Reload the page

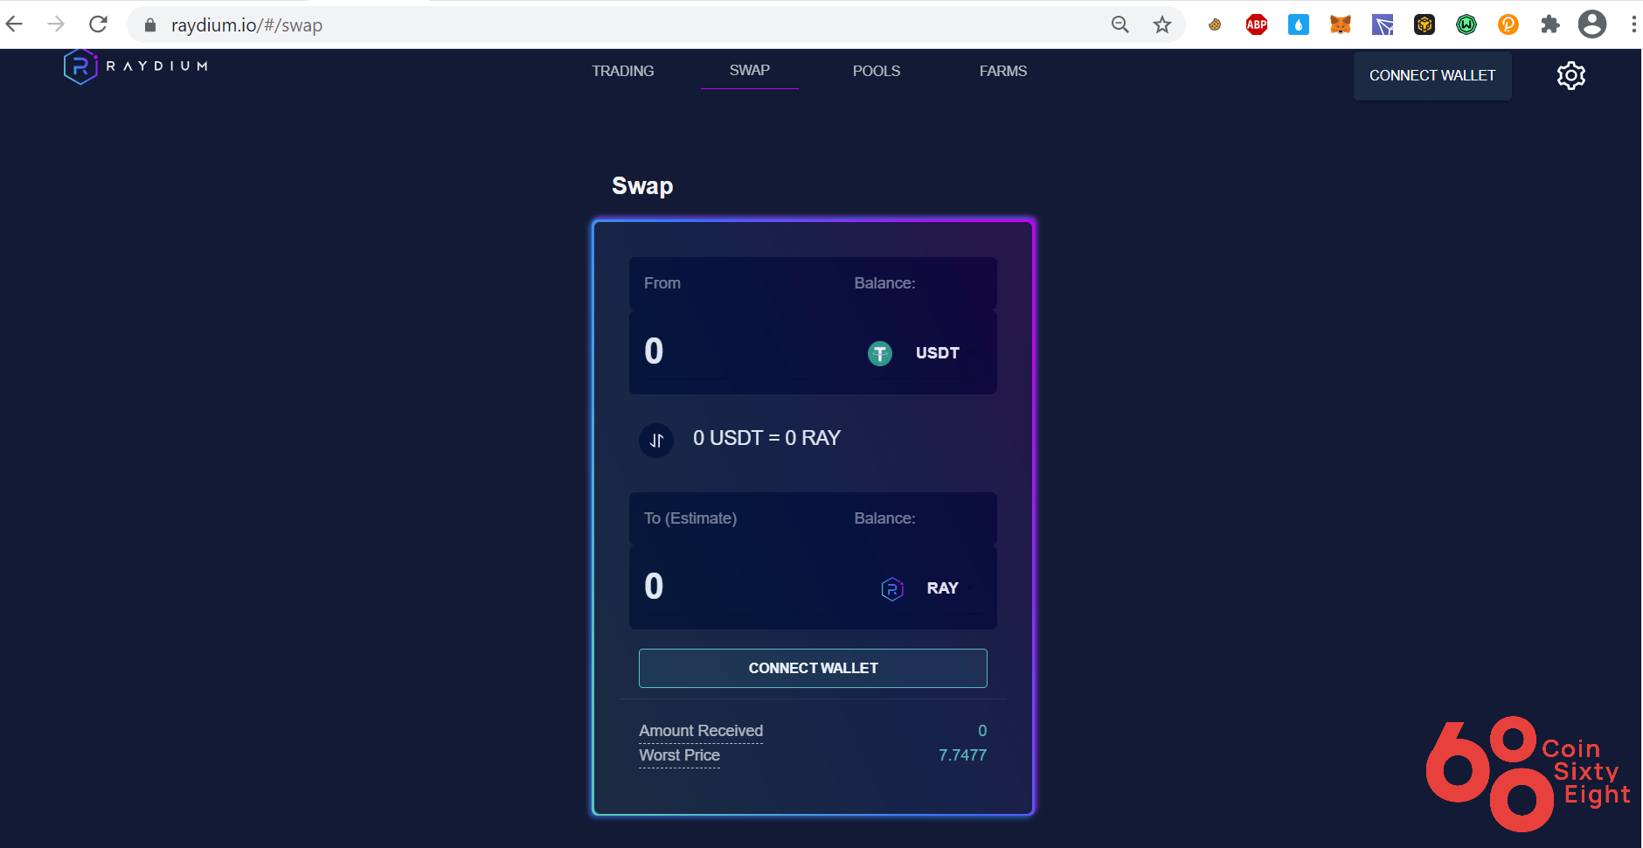98,24
